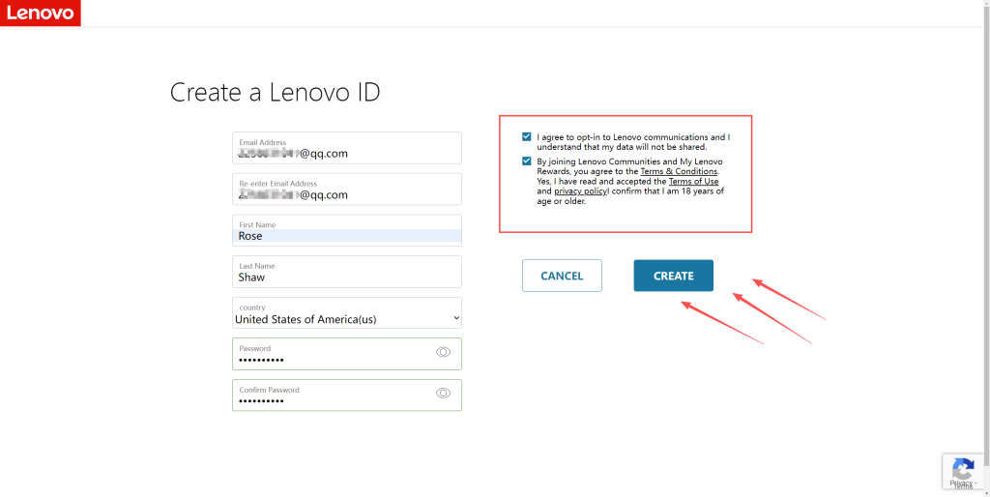Open the country dropdown
This screenshot has width=990, height=497.
point(346,318)
